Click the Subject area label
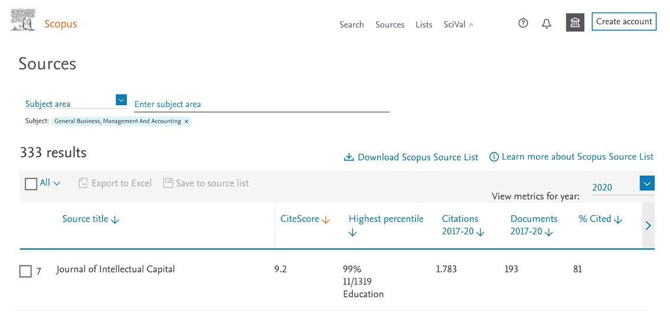 tap(48, 104)
